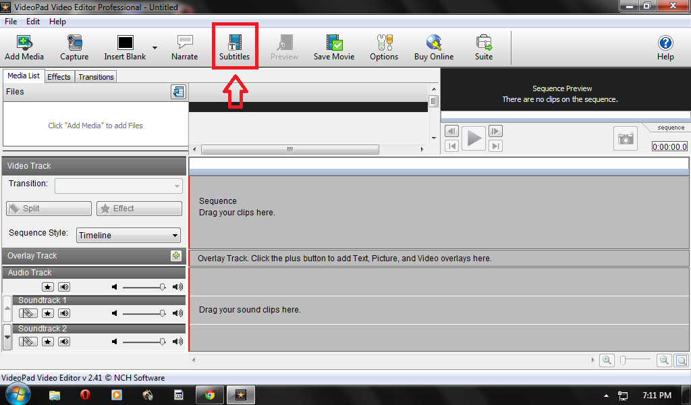Show hidden system tray icons

coord(606,396)
